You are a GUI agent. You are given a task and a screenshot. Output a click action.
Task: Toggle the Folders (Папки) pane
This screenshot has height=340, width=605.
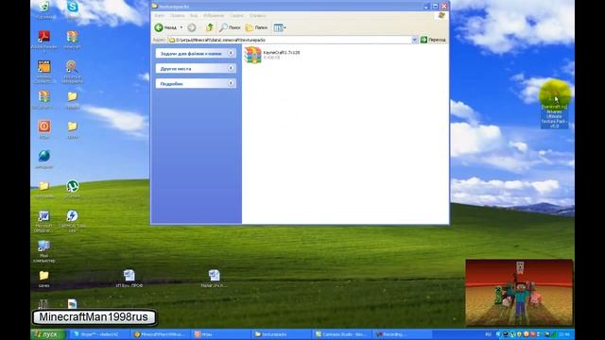(x=256, y=27)
